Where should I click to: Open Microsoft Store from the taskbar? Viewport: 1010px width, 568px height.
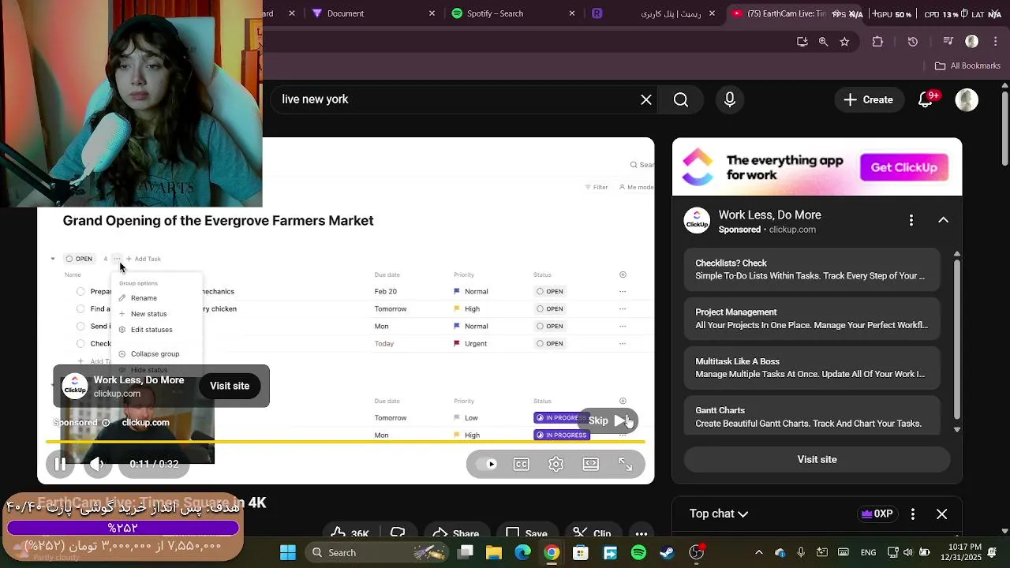pyautogui.click(x=581, y=552)
